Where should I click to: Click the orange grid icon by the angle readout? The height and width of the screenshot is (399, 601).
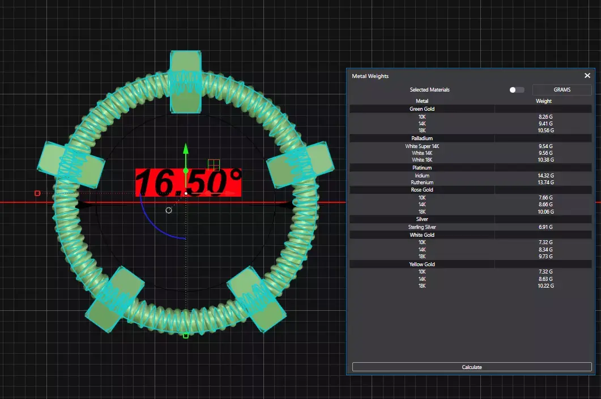pyautogui.click(x=214, y=165)
